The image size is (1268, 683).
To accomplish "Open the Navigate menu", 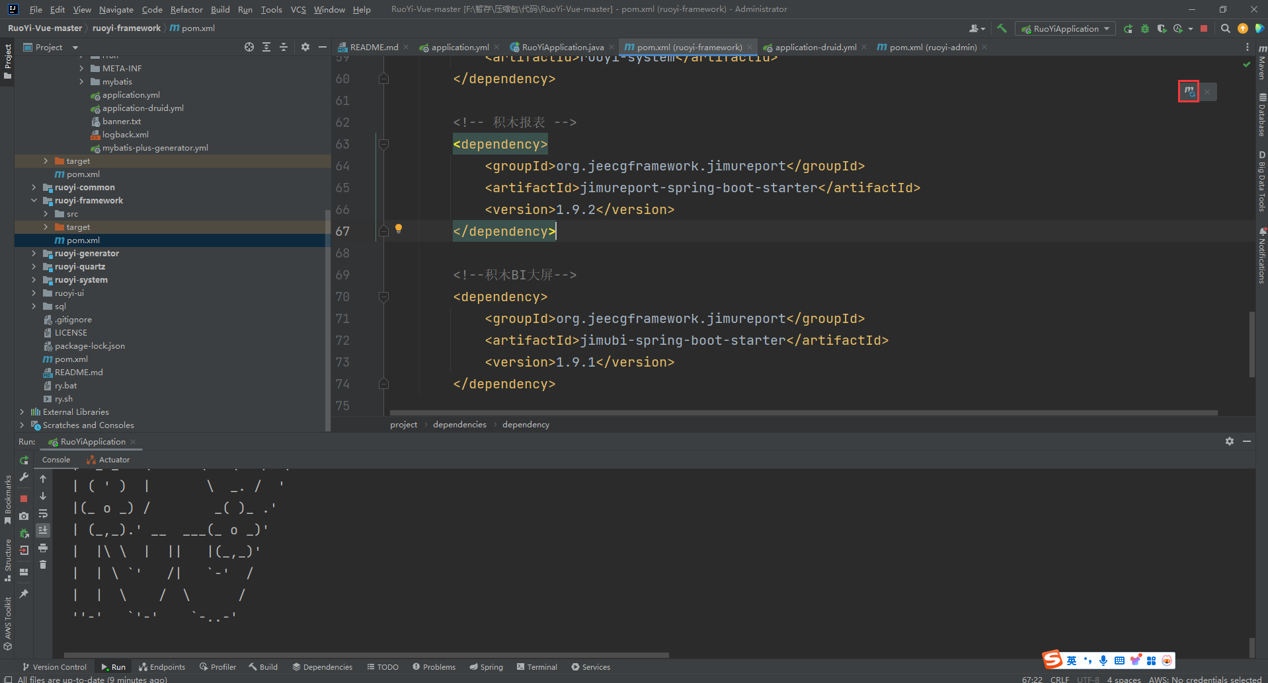I will click(x=116, y=9).
